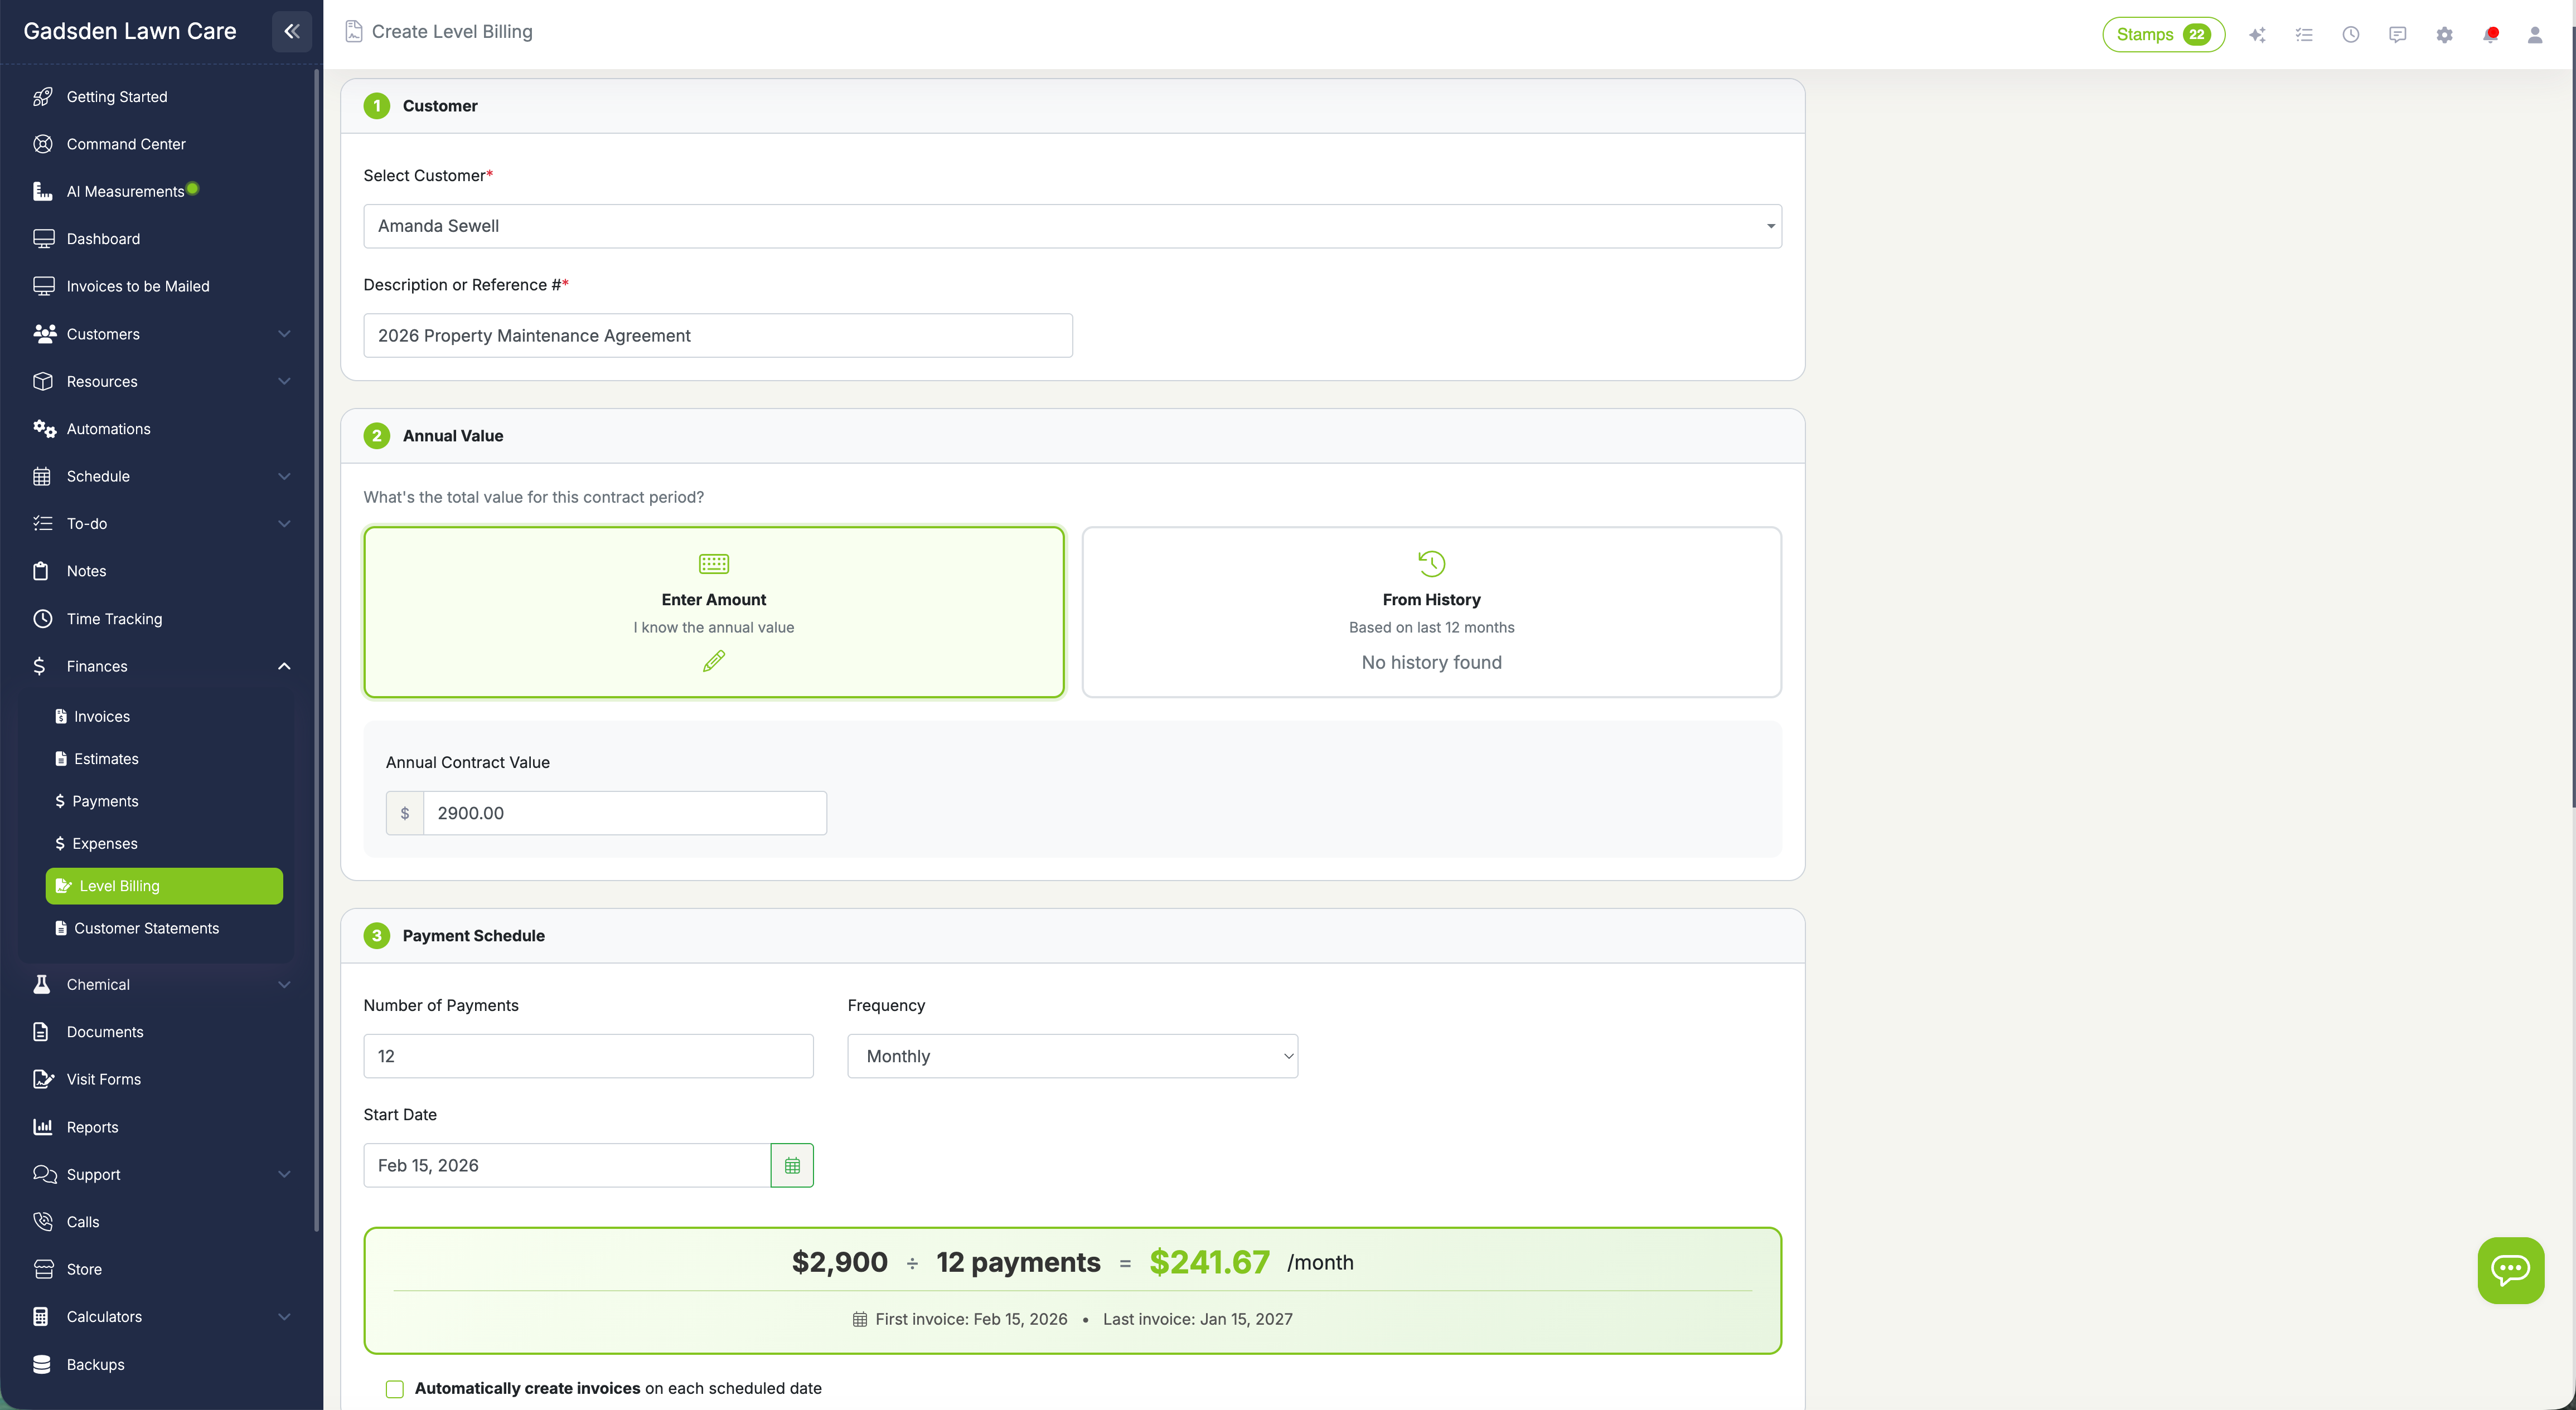Open the Start Date calendar picker icon
2576x1410 pixels.
[x=791, y=1165]
